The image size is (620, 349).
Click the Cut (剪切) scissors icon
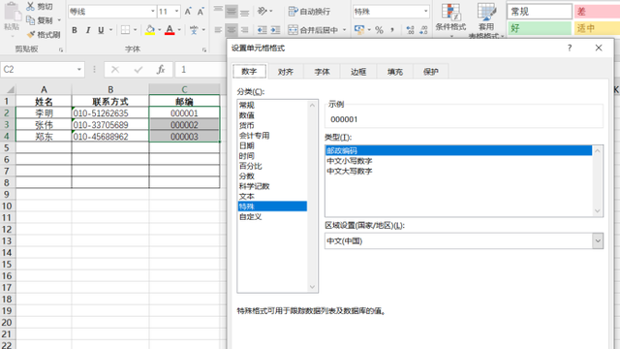pyautogui.click(x=30, y=7)
